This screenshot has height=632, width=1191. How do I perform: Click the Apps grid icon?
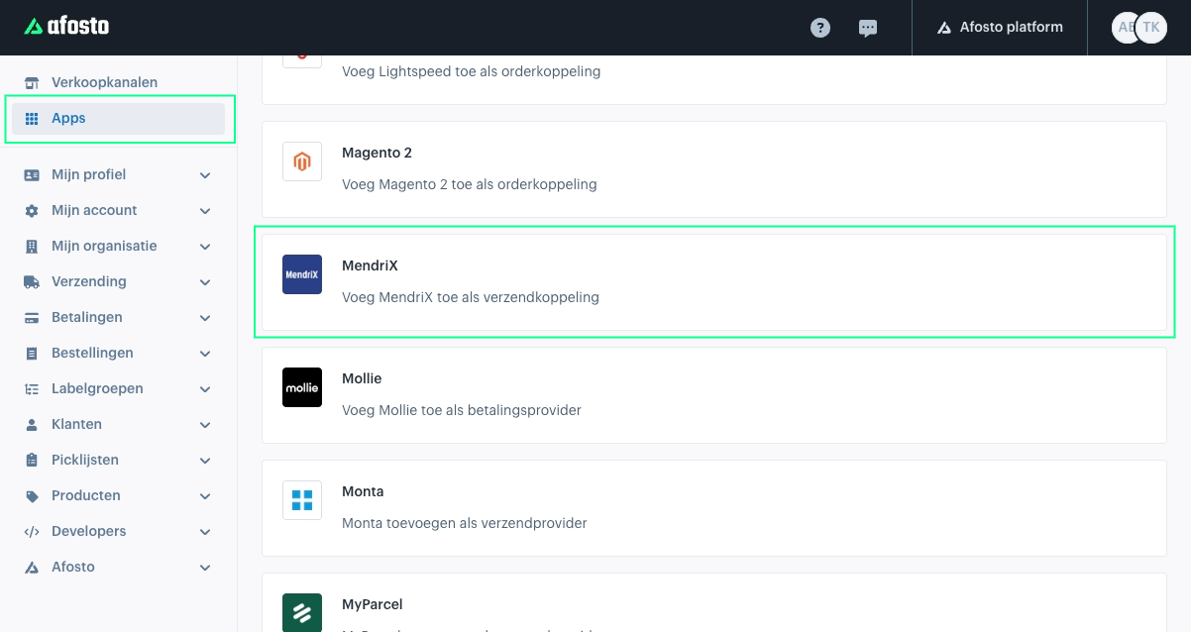[32, 118]
